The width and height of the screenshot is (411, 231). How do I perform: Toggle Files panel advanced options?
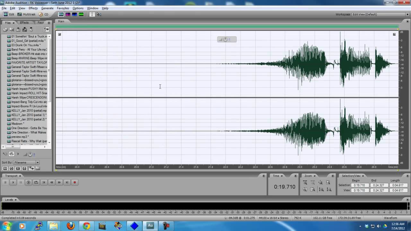[46, 30]
